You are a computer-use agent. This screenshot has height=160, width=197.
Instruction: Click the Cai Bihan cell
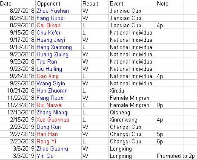pos(58,25)
